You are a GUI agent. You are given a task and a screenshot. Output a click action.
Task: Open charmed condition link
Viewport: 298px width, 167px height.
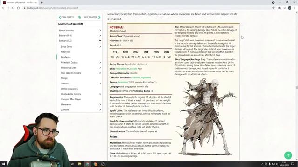[x=135, y=77]
